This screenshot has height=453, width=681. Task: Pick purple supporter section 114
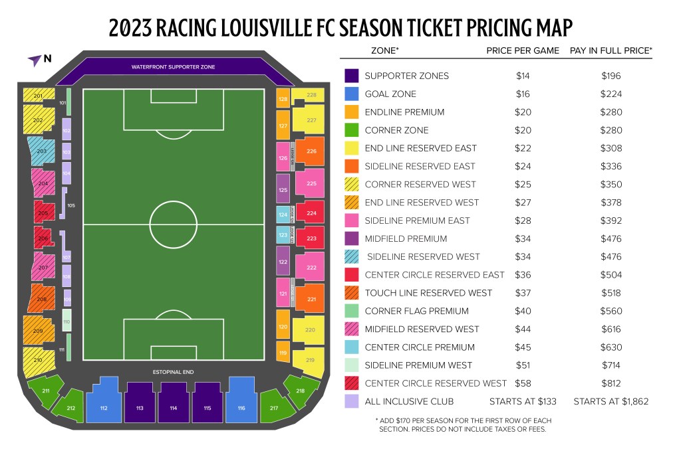pos(174,403)
